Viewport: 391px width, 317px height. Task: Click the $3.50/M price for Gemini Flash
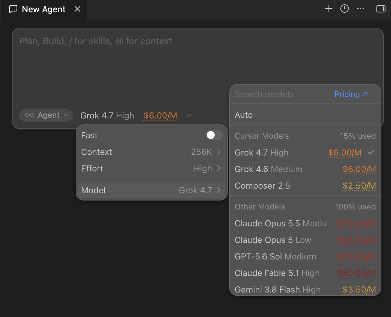[359, 290]
